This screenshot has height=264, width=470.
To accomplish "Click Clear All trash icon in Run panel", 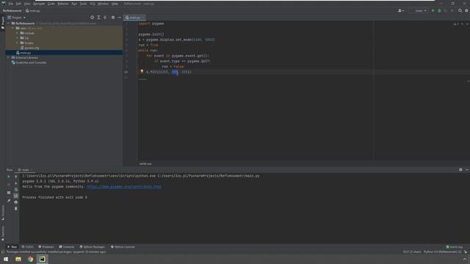I will (16, 208).
